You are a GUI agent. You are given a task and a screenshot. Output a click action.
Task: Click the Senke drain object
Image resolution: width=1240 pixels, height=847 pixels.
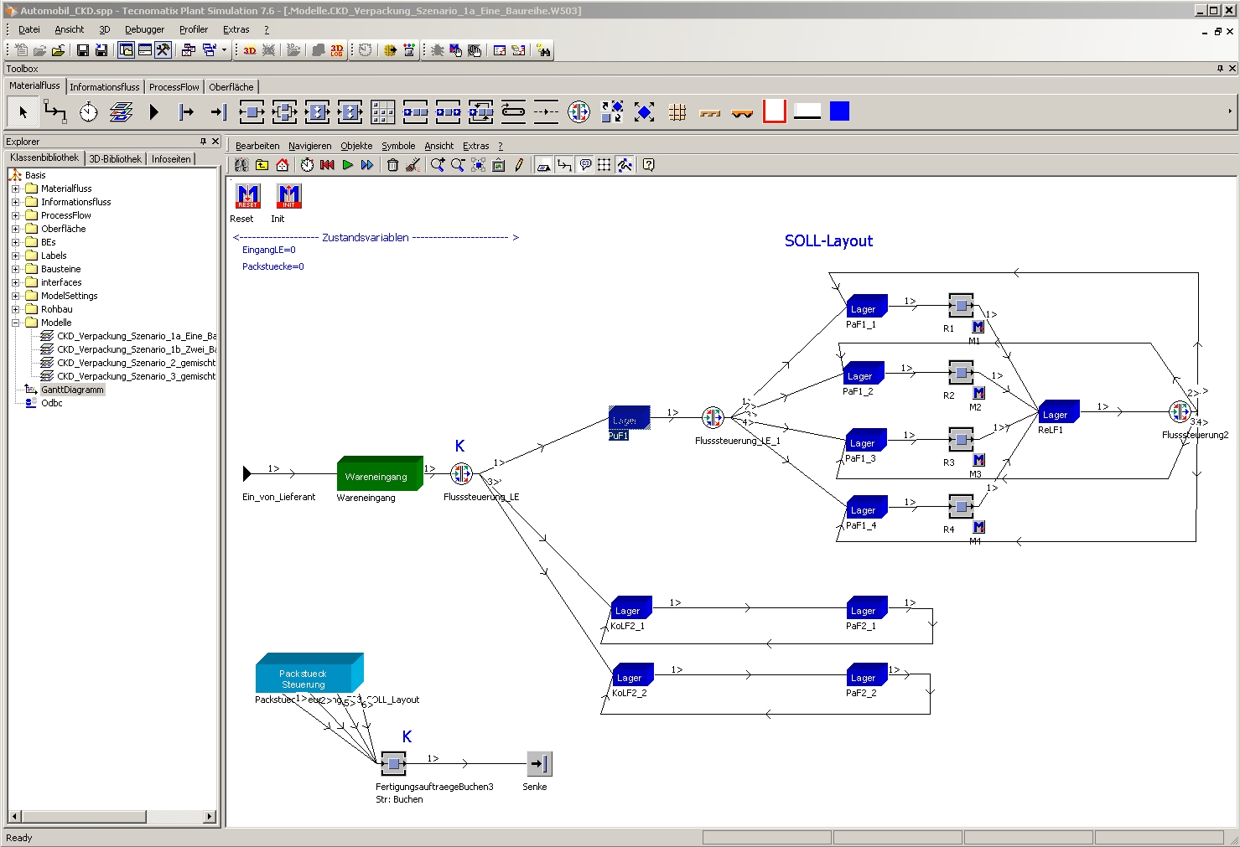click(539, 763)
